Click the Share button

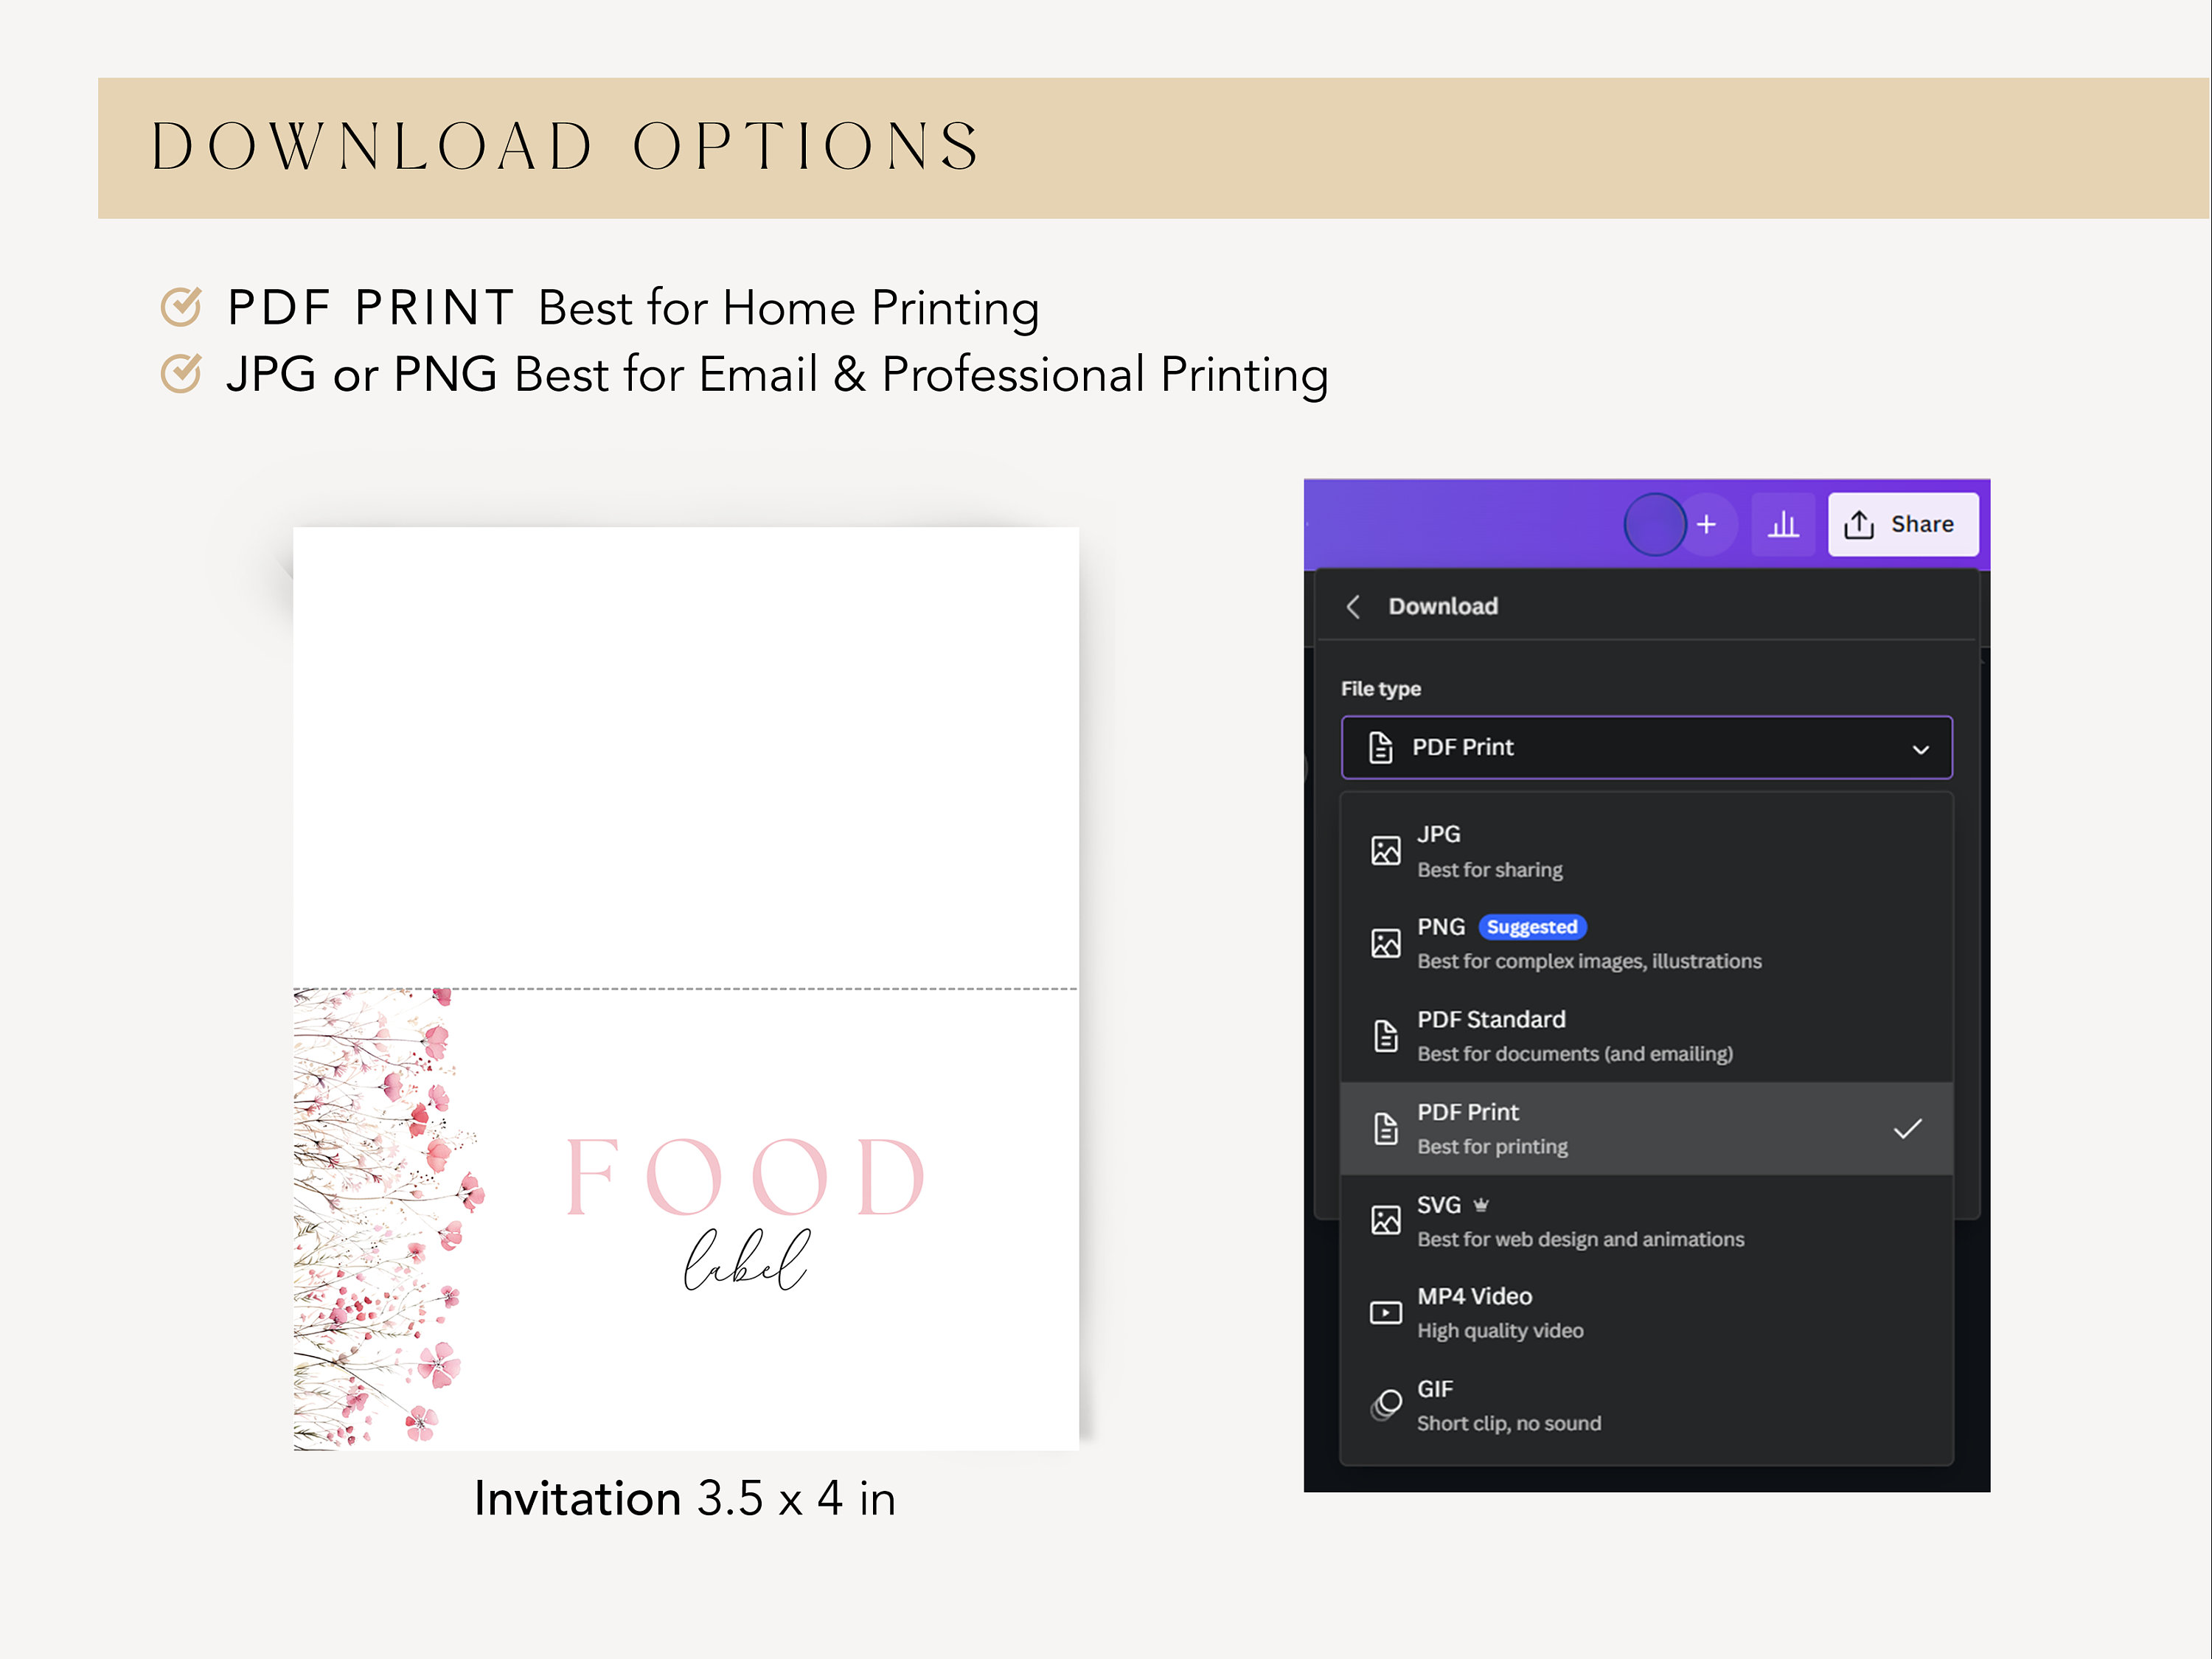click(1903, 524)
